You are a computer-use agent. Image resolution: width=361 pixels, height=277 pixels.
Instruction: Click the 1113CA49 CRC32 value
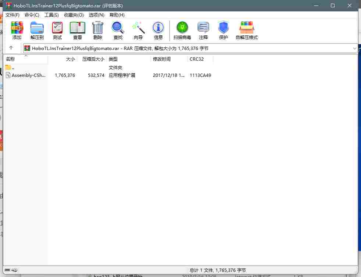(200, 75)
